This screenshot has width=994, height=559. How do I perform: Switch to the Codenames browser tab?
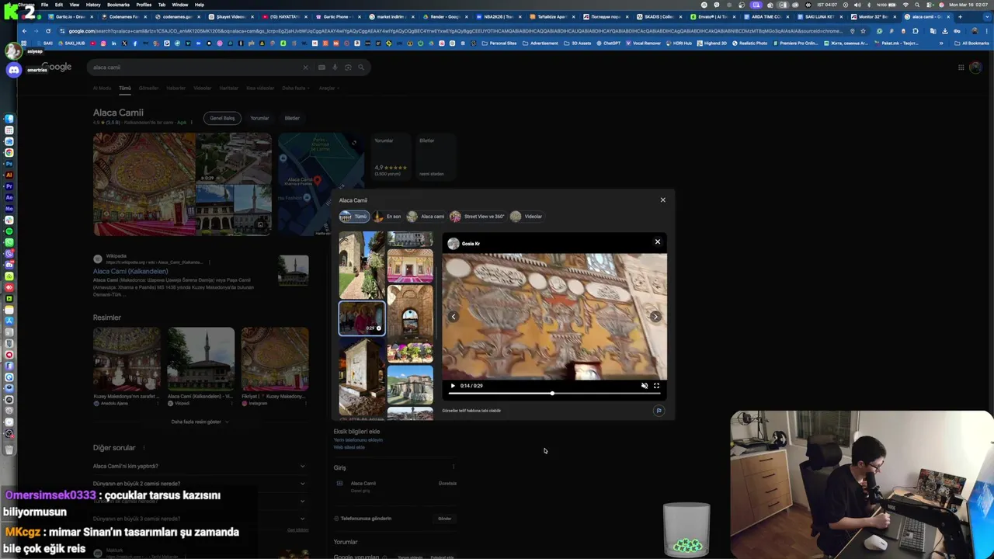coord(123,16)
